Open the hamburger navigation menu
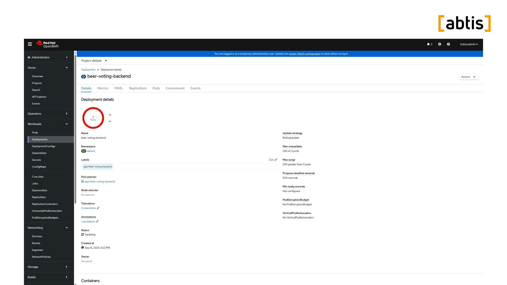507x285 pixels. 30,44
